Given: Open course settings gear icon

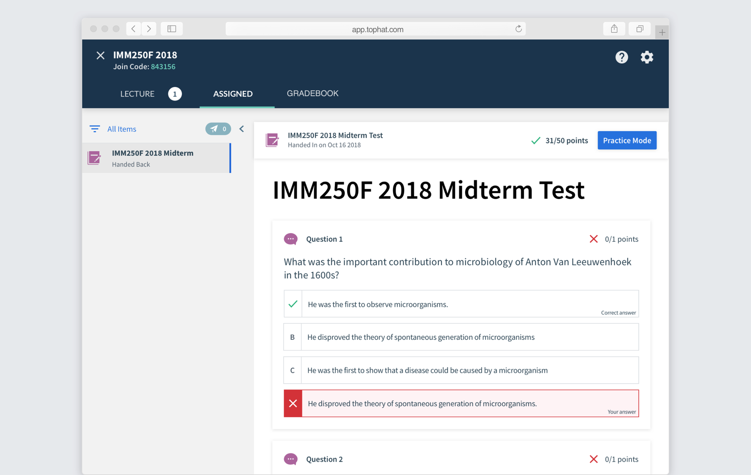Looking at the screenshot, I should click(647, 57).
